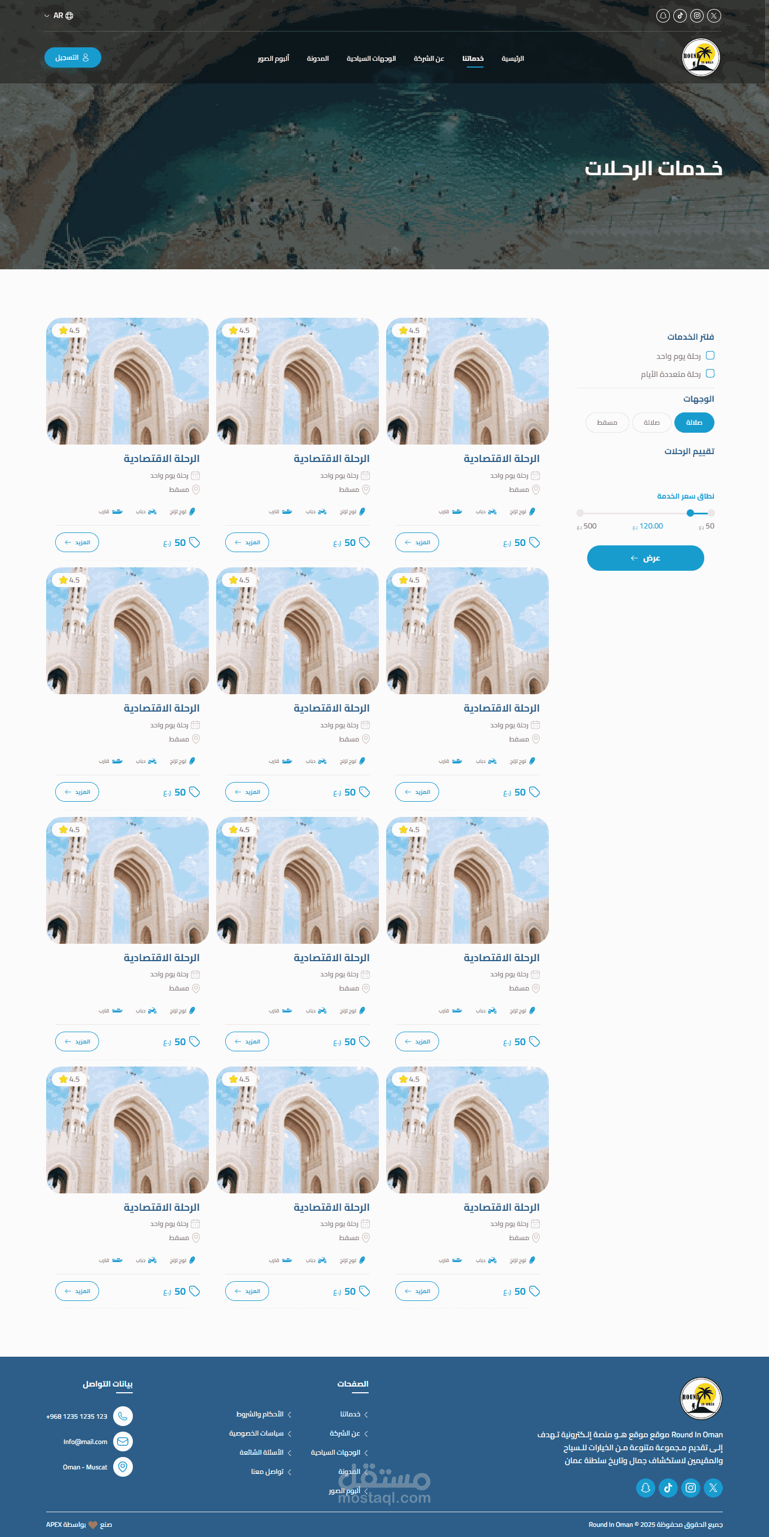This screenshot has width=769, height=1537.
Task: Open the Snapchat icon in top bar
Action: (x=663, y=16)
